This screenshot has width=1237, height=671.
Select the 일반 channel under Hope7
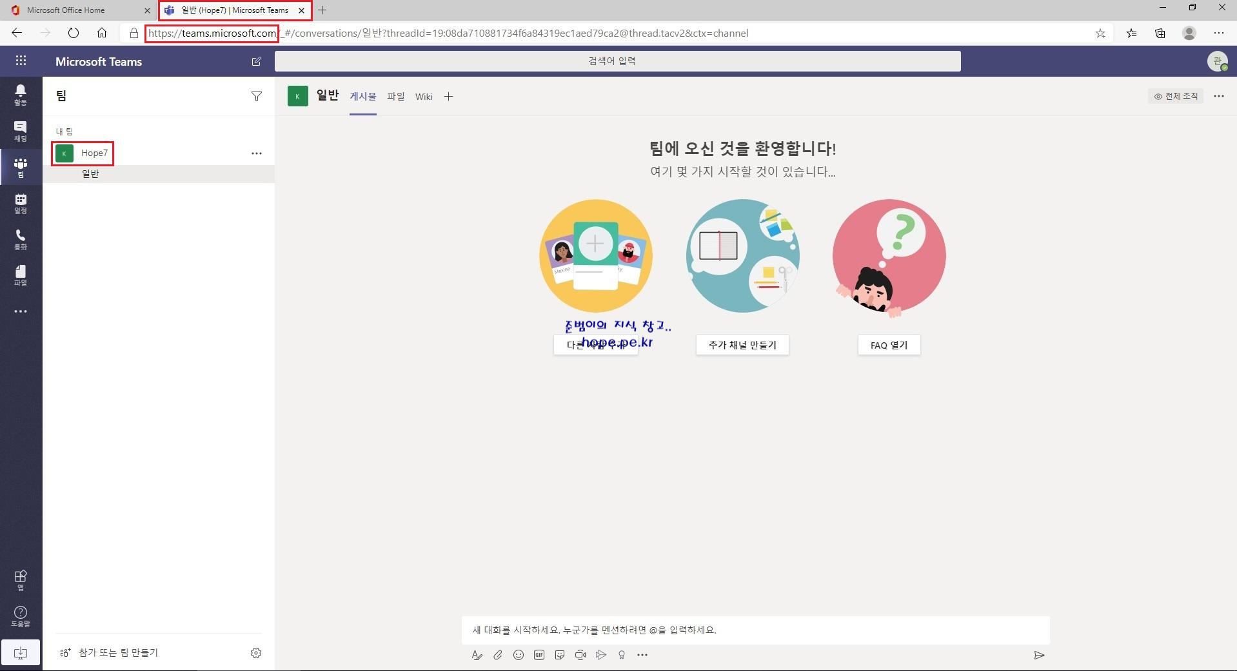click(159, 174)
